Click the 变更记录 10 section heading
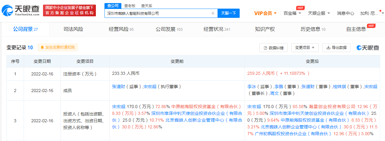 click(20, 47)
